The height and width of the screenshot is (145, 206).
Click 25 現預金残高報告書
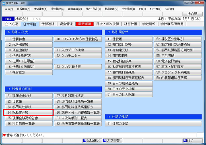(x=29, y=118)
